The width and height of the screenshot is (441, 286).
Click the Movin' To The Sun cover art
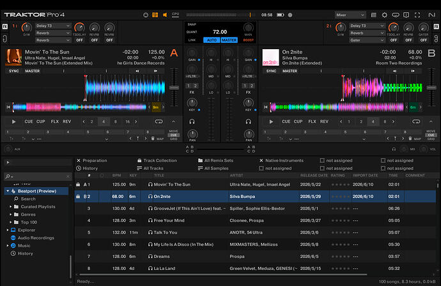click(x=13, y=57)
